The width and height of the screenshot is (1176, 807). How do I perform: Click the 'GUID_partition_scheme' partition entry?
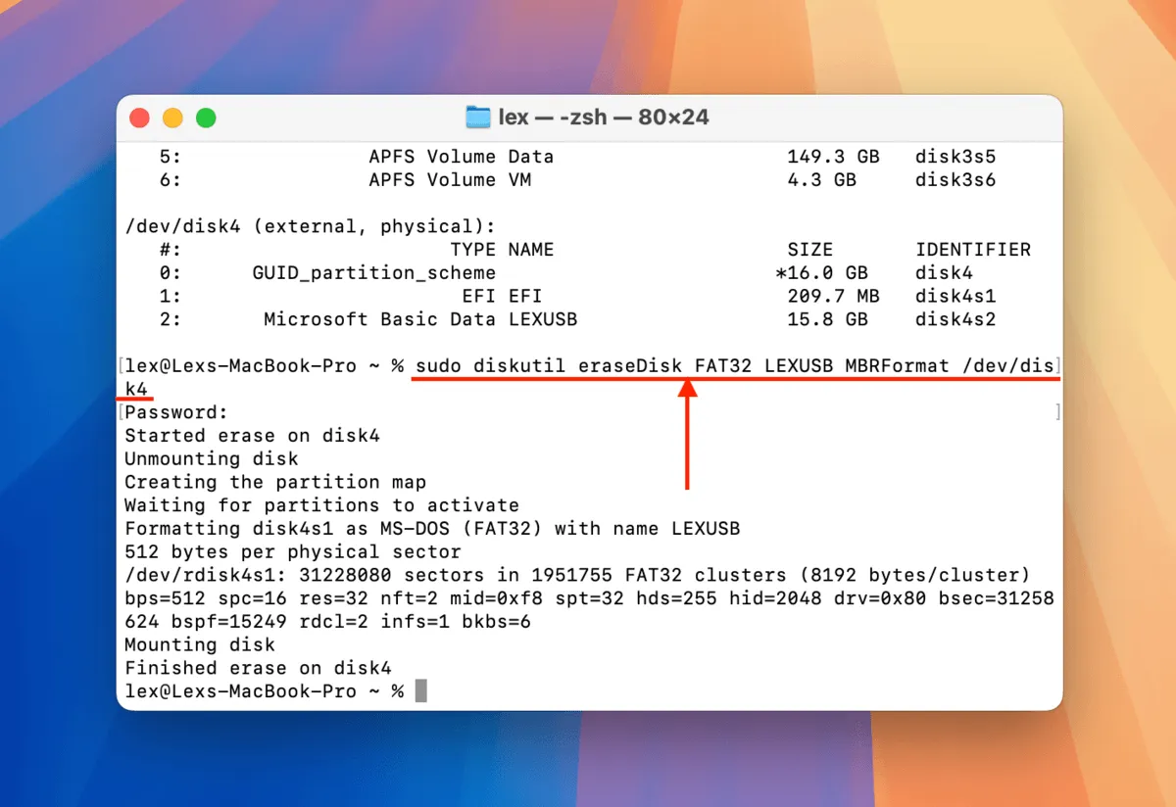(372, 272)
